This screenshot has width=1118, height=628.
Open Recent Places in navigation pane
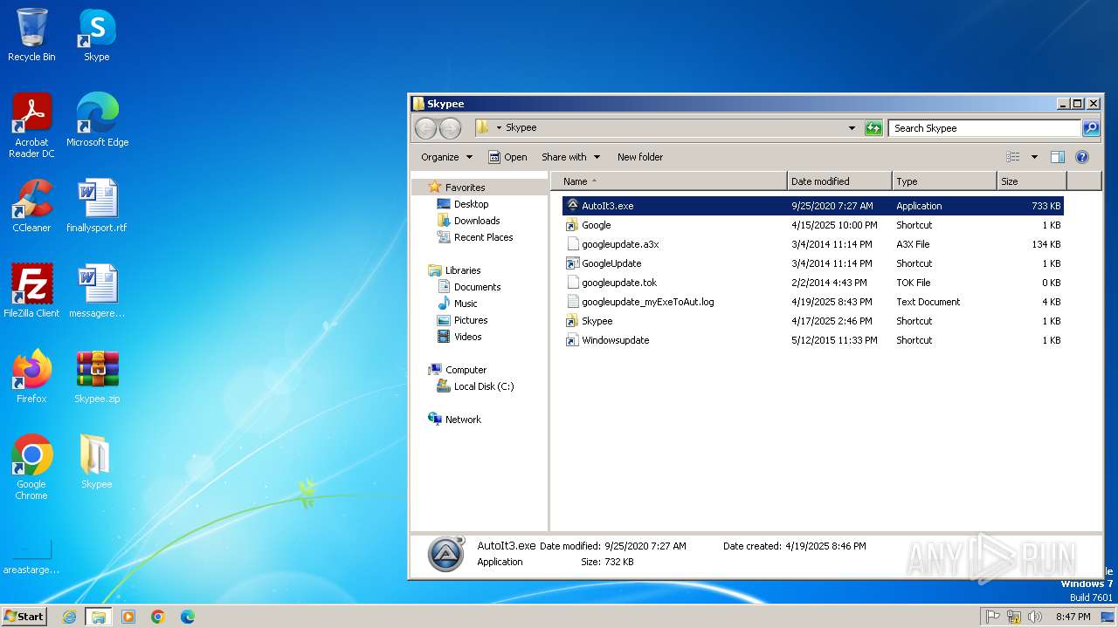[483, 237]
